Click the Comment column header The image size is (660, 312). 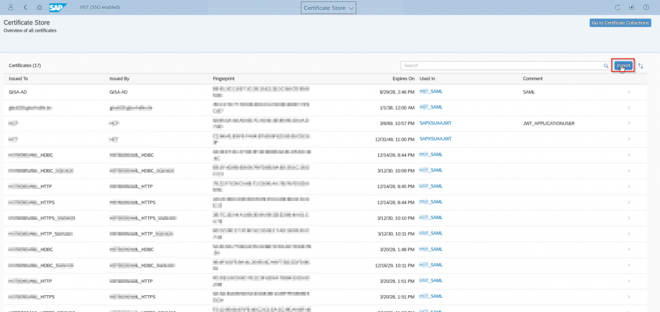point(533,79)
